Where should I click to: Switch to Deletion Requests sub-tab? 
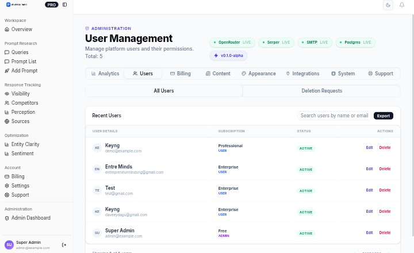(x=321, y=91)
